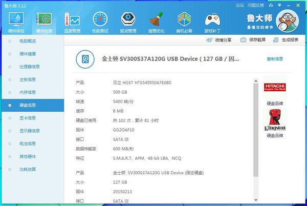Click the 600 MB/秒 transfer rate value
The image size is (307, 206).
(x=123, y=149)
